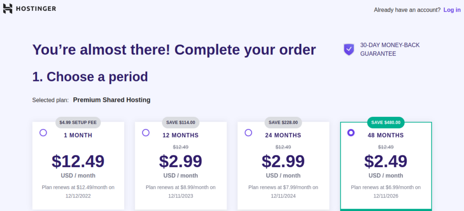Click the Save $228.00 badge

tap(283, 122)
